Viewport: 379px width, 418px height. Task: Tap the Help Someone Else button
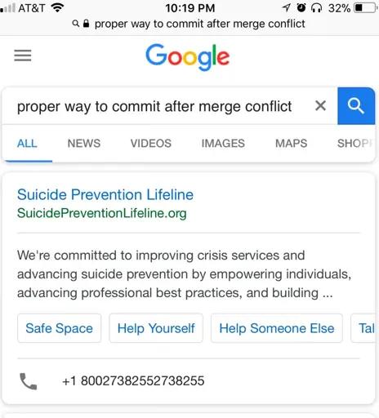click(x=277, y=328)
